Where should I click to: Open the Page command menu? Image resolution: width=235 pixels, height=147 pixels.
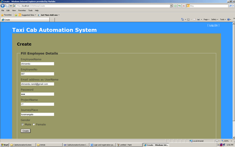pyautogui.click(x=206, y=20)
